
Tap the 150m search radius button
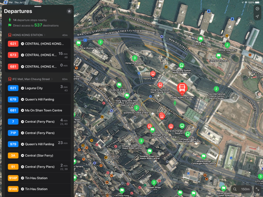click(242, 189)
